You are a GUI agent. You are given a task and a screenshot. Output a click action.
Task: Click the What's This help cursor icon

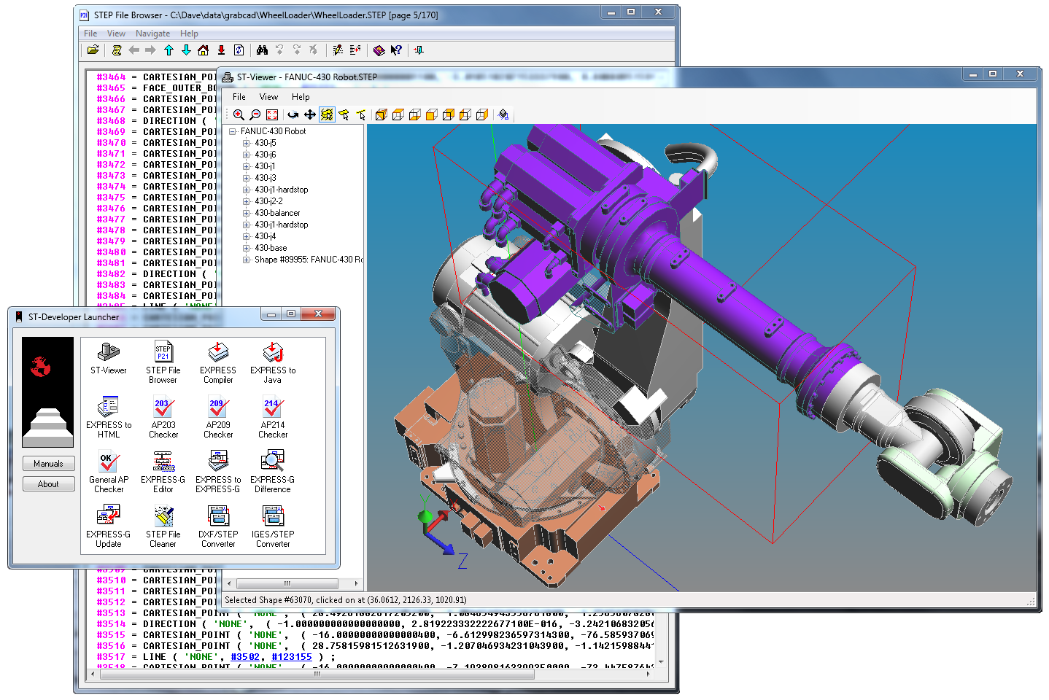point(396,50)
